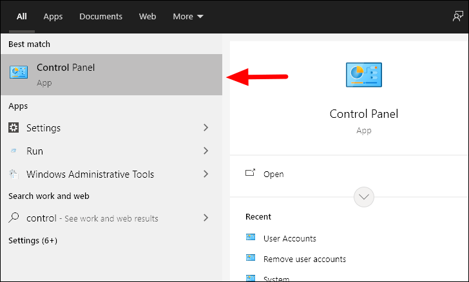
Task: Open recent item Remove user accounts
Action: pos(305,259)
